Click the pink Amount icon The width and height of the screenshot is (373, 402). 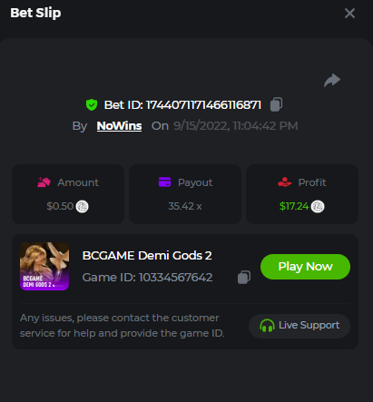pos(44,182)
